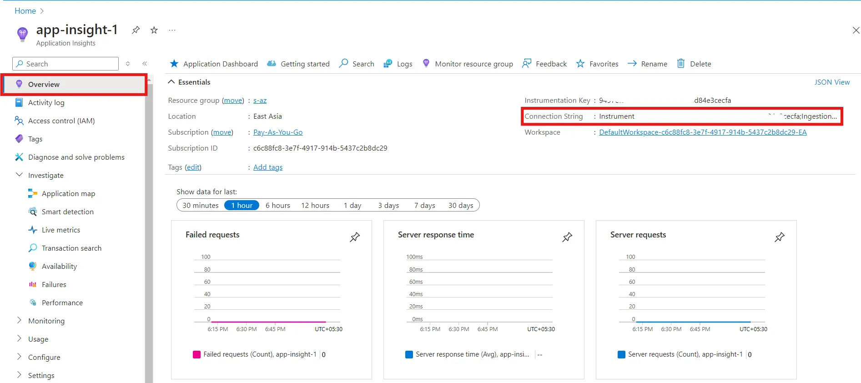Image resolution: width=861 pixels, height=383 pixels.
Task: Click the resource group move link
Action: (233, 101)
